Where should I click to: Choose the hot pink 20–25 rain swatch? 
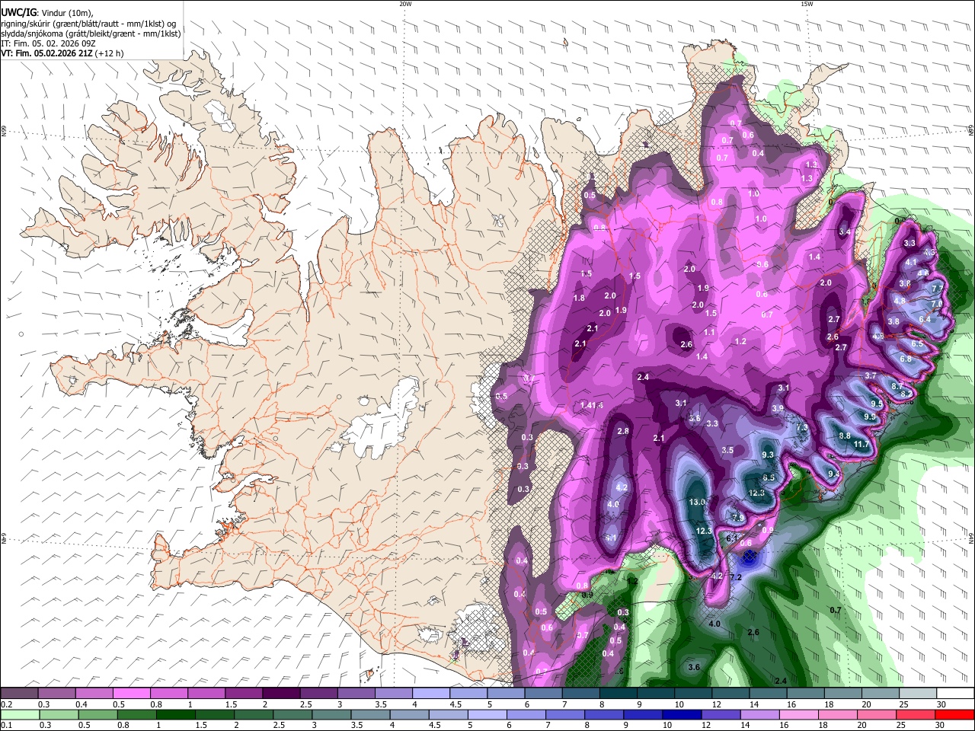pyautogui.click(x=877, y=714)
